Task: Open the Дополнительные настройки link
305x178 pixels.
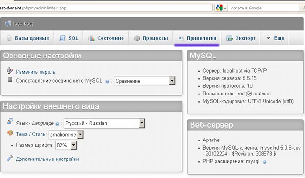Action: [47, 159]
